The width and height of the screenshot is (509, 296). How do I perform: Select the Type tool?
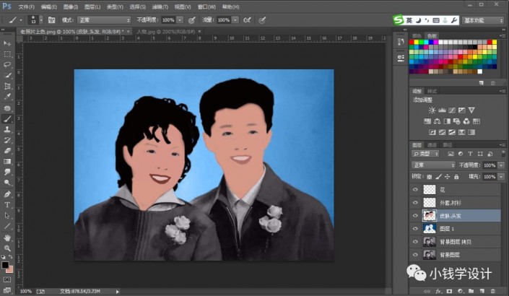[x=7, y=204]
